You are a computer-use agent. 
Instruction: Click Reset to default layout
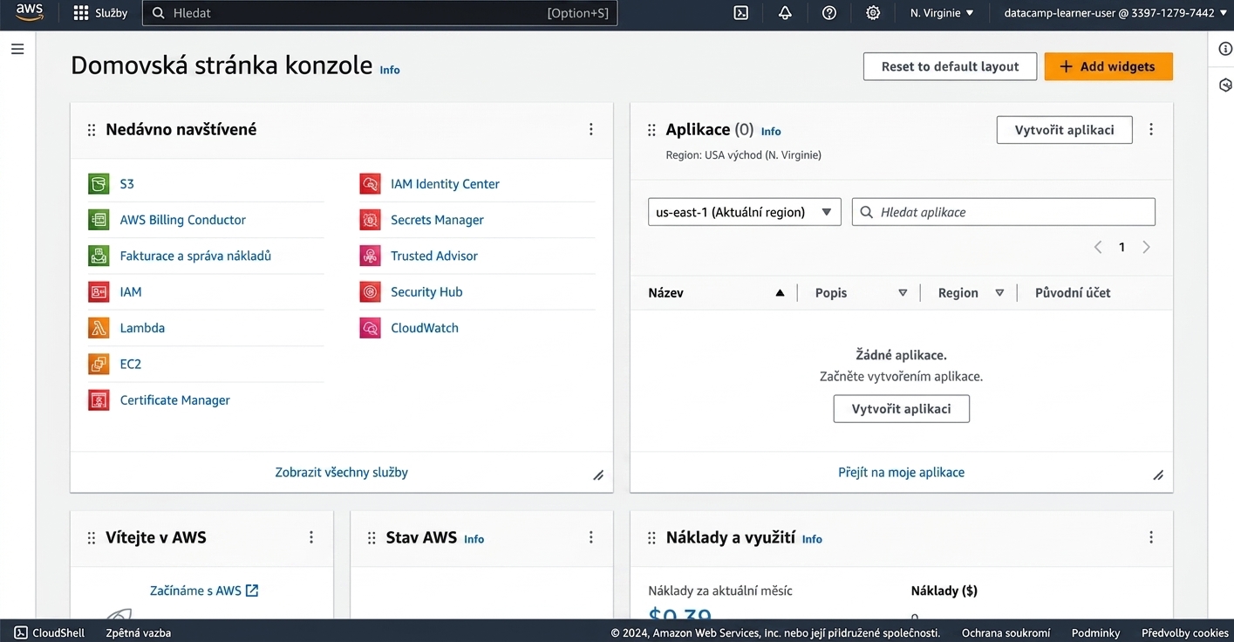950,66
